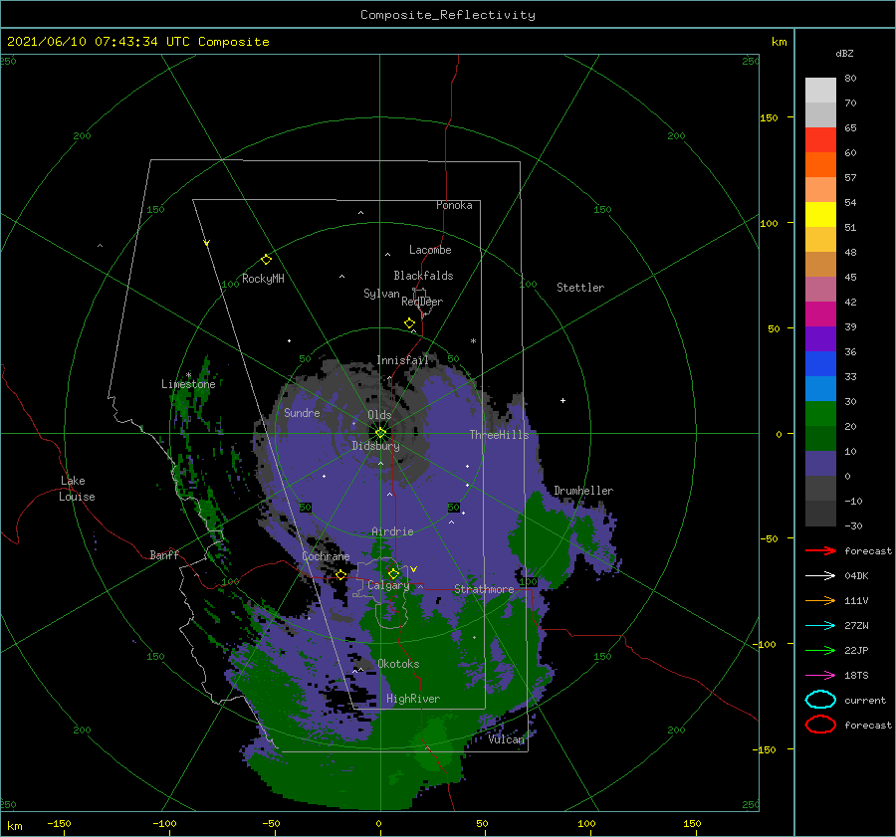Click the red forecast arrow legend icon
896x837 pixels.
pos(820,550)
